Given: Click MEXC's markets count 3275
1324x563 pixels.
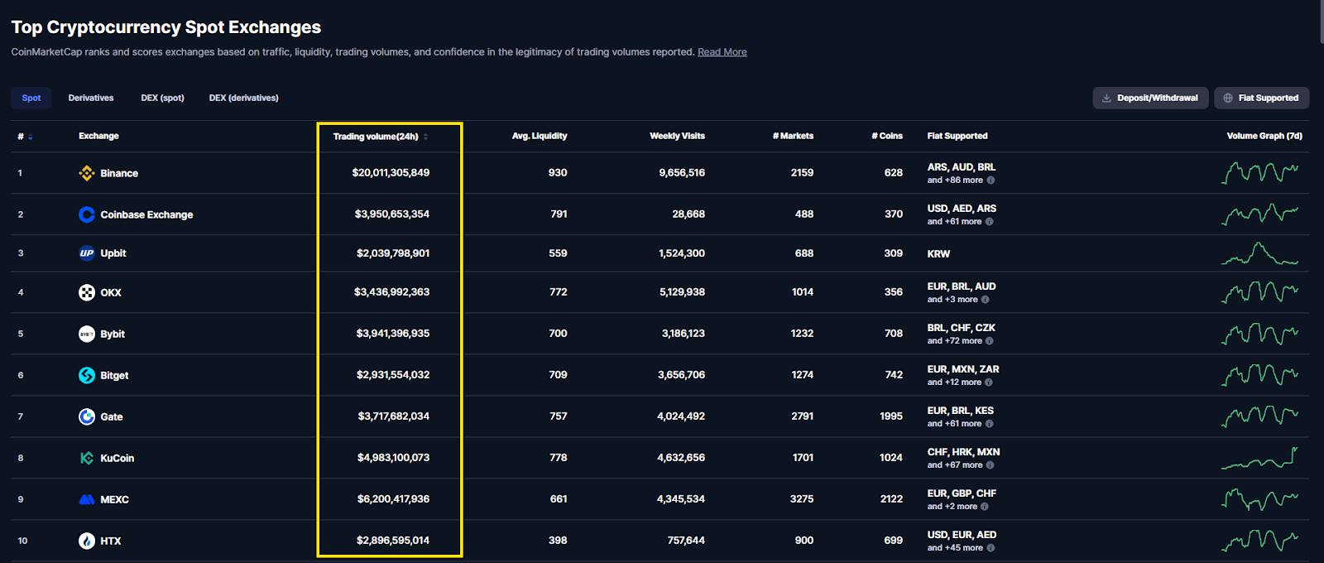Looking at the screenshot, I should pyautogui.click(x=802, y=499).
